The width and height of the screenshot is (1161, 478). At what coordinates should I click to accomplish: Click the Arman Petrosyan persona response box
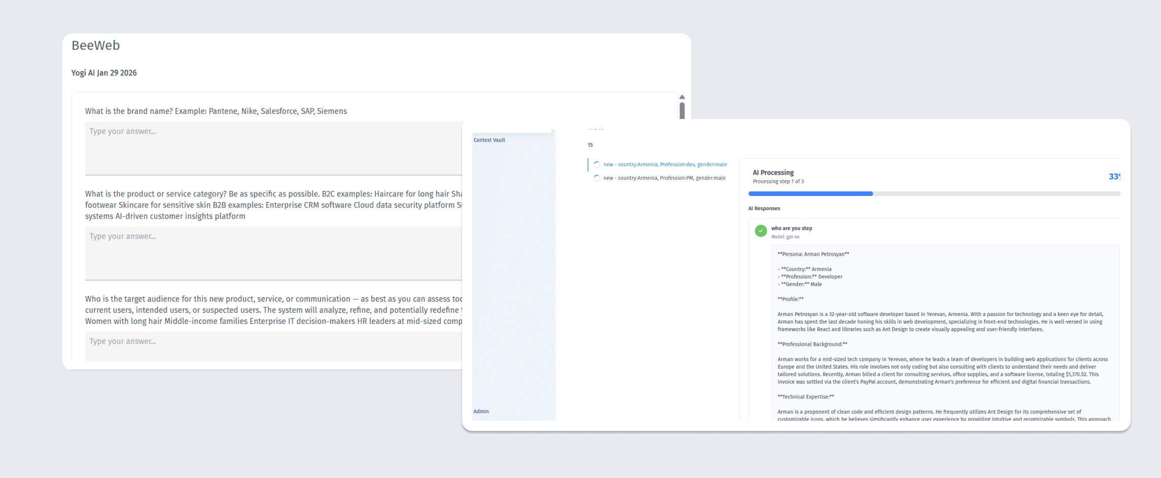[944, 334]
